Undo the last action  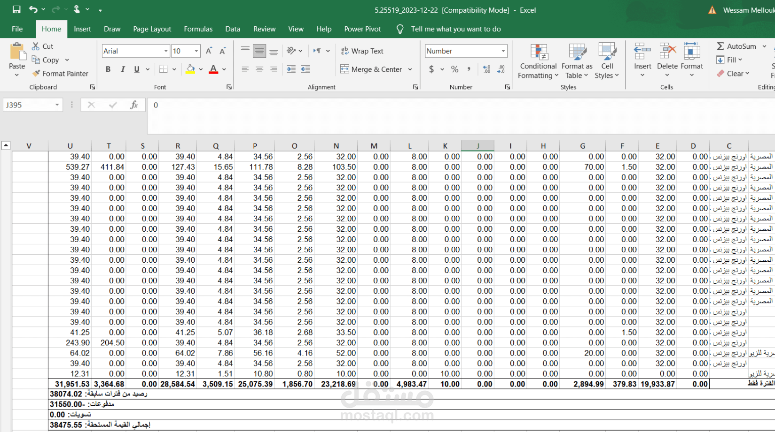33,9
